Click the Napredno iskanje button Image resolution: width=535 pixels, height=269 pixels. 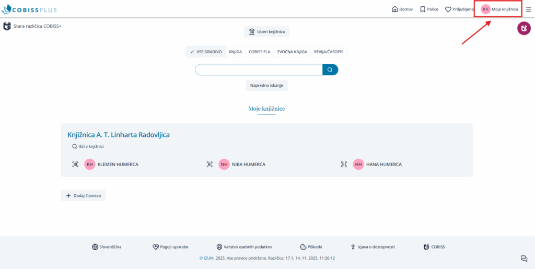coord(266,85)
